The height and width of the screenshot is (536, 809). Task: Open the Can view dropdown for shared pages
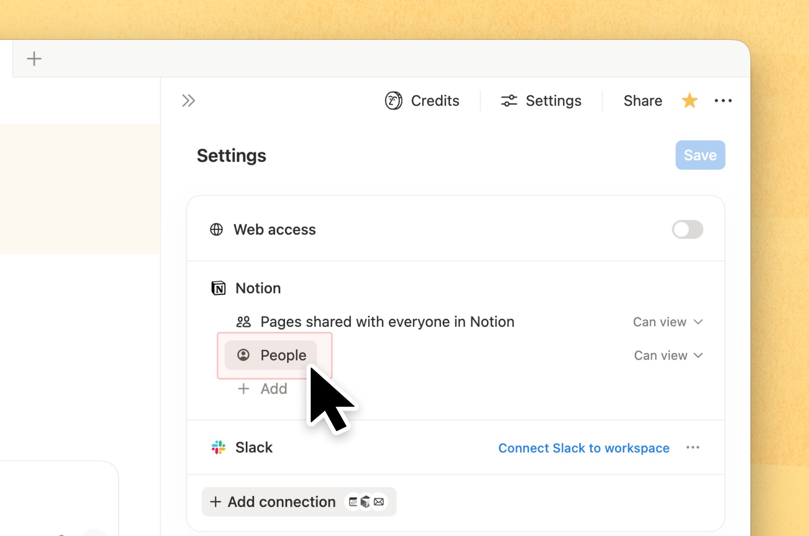[x=668, y=322]
